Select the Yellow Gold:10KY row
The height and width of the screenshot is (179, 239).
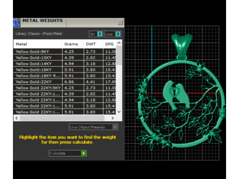click(x=65, y=58)
